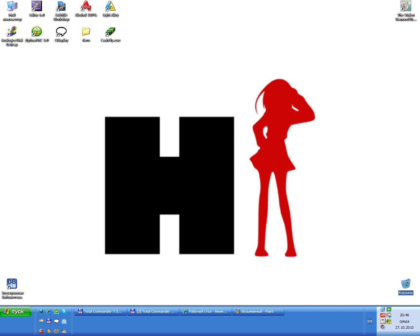Launch Skype from the quick launch bar

(64, 311)
